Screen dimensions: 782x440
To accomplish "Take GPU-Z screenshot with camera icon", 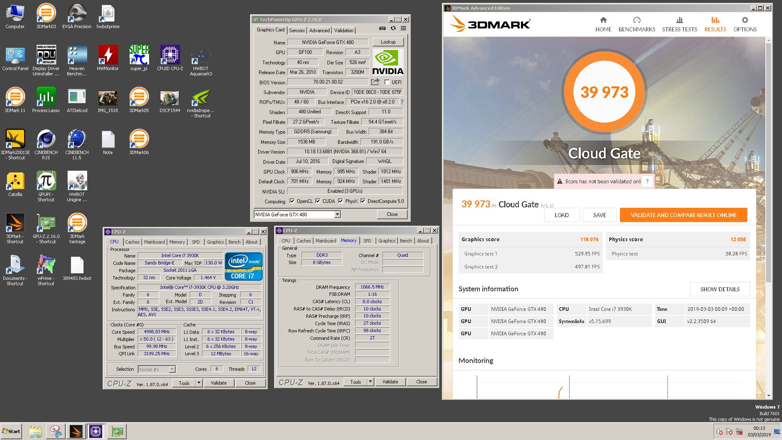I will (x=382, y=29).
